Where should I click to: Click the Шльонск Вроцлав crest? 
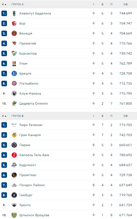tap(14, 215)
